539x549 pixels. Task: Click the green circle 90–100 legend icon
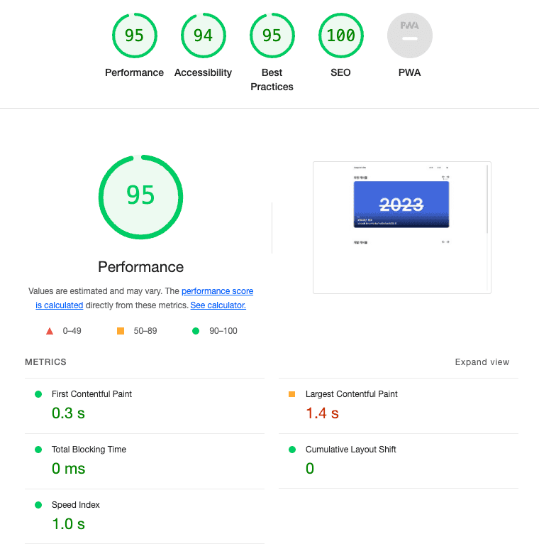pos(196,331)
